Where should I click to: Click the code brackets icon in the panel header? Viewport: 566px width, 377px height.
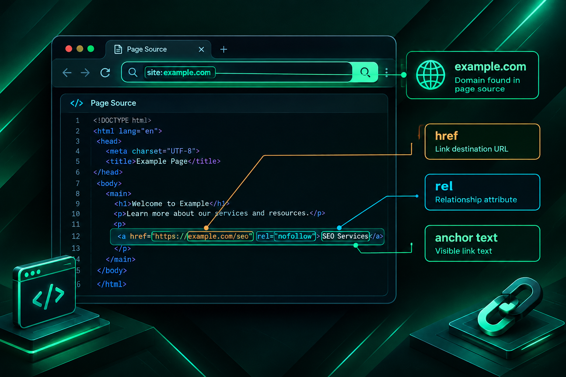tap(77, 103)
